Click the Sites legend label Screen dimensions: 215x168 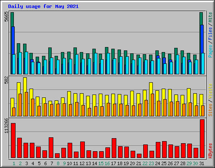210,110
